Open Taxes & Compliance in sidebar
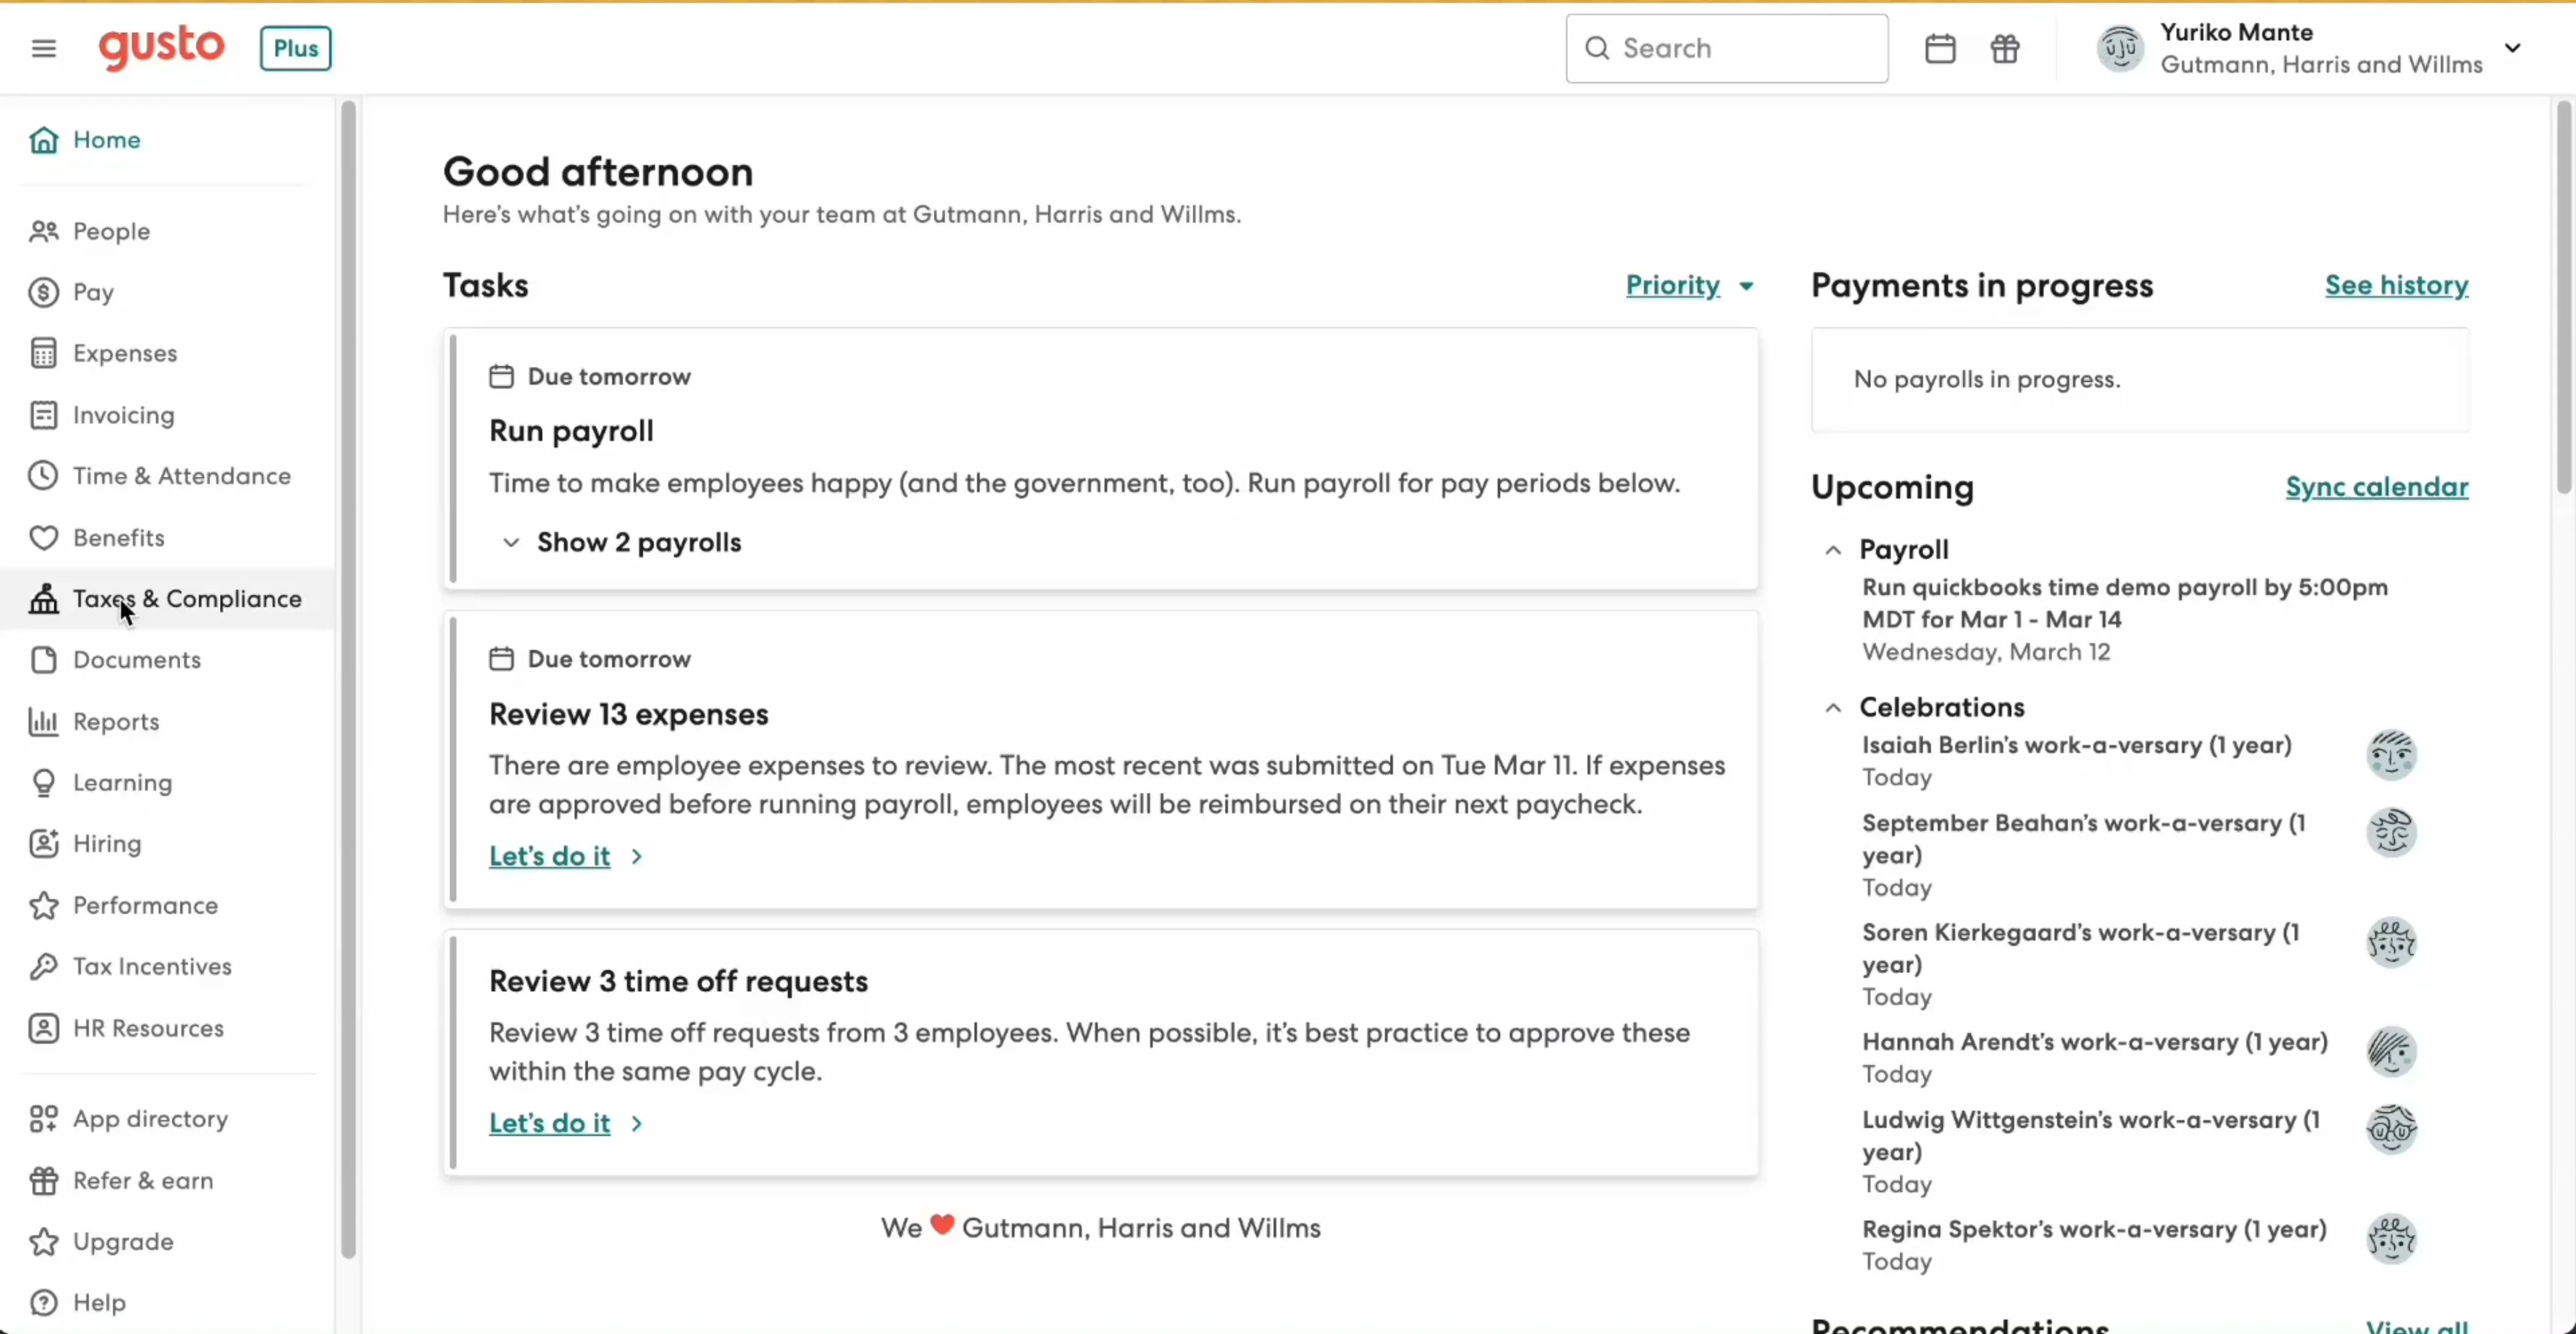The image size is (2576, 1334). point(186,598)
